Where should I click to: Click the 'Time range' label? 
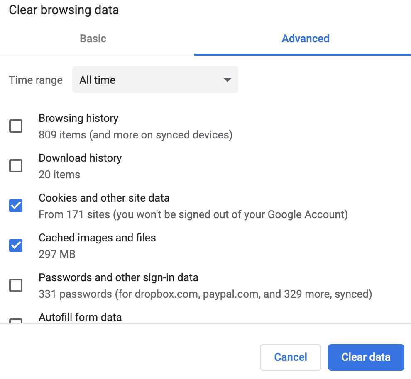point(36,80)
